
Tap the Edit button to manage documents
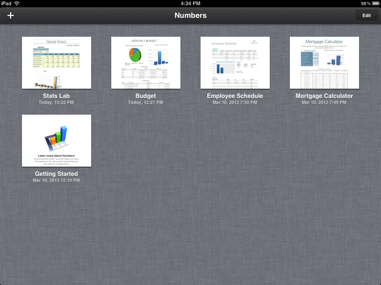(366, 15)
